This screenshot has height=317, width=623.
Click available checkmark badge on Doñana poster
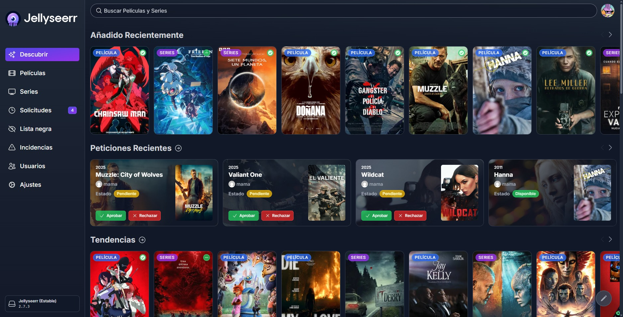(x=334, y=53)
